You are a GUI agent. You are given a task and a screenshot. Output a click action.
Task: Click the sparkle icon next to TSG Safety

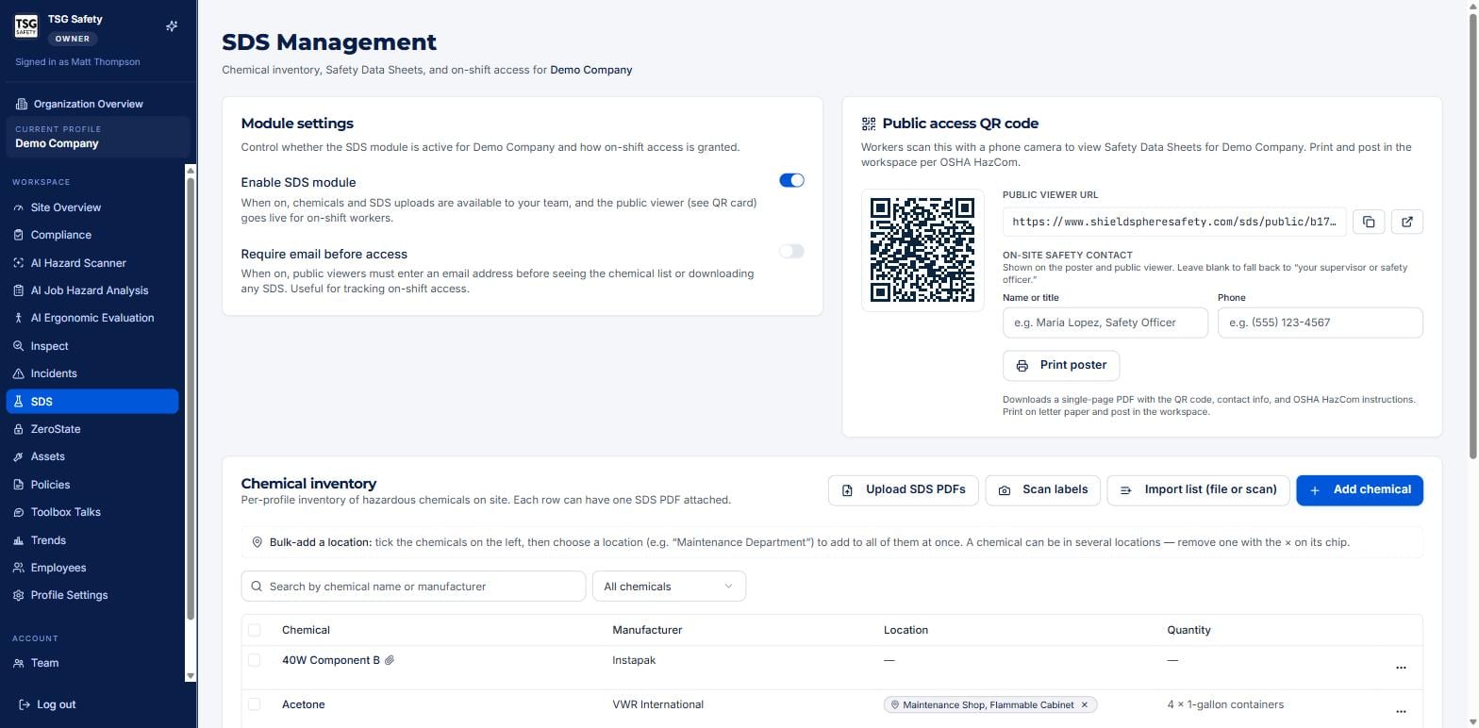tap(172, 26)
